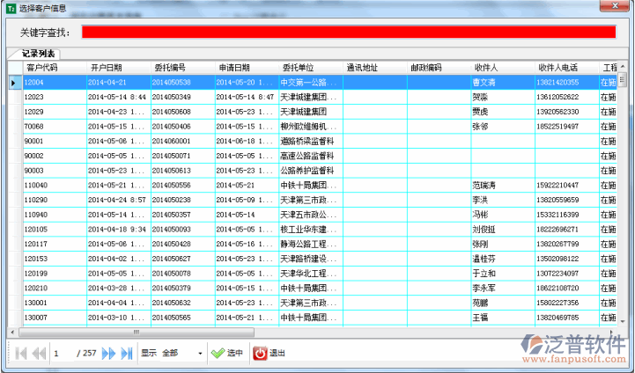Click the 收件人电话 column header

pos(558,68)
